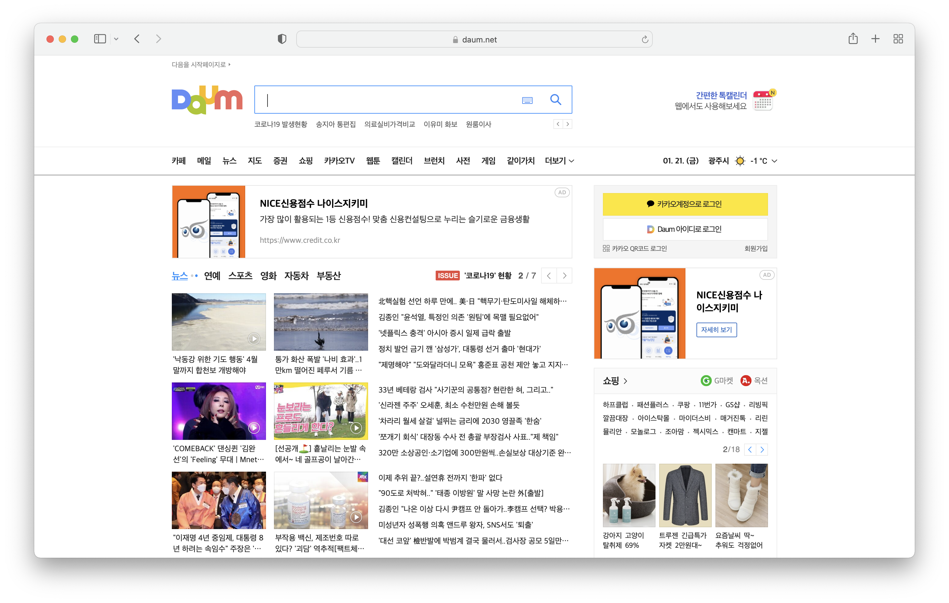Reload the page with the refresh icon
This screenshot has height=603, width=949.
(645, 39)
